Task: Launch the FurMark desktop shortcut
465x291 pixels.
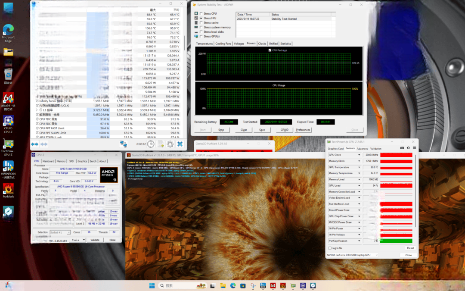Action: pyautogui.click(x=8, y=191)
